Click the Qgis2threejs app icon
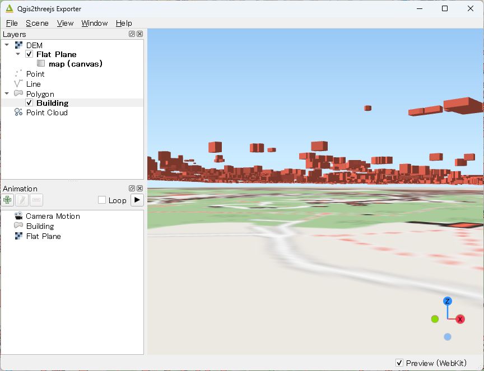 click(10, 8)
